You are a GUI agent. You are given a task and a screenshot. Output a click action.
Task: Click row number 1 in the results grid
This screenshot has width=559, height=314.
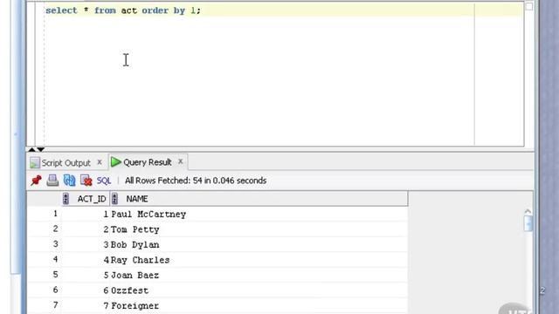(55, 214)
